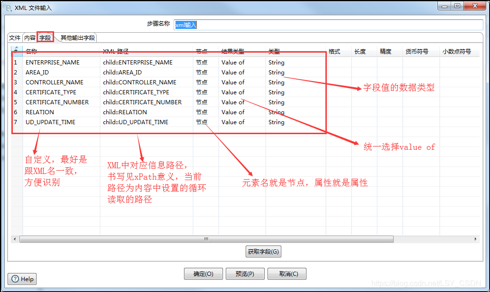Select the AREA_ID name cell
Viewport: 490px width, 292px height.
tap(61, 73)
